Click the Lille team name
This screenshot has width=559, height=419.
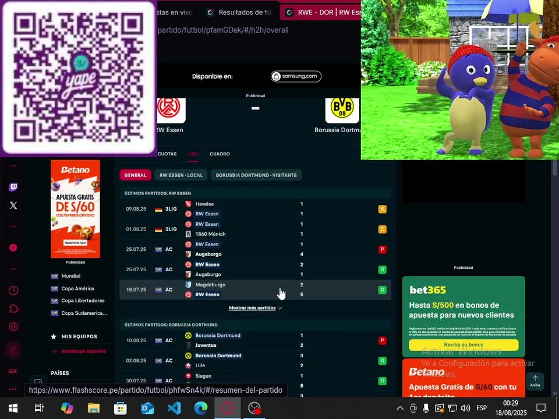200,365
